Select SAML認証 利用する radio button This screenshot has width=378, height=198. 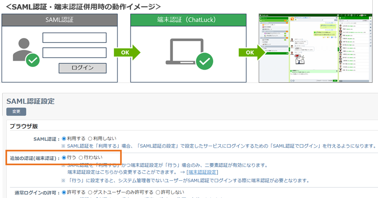coord(64,139)
